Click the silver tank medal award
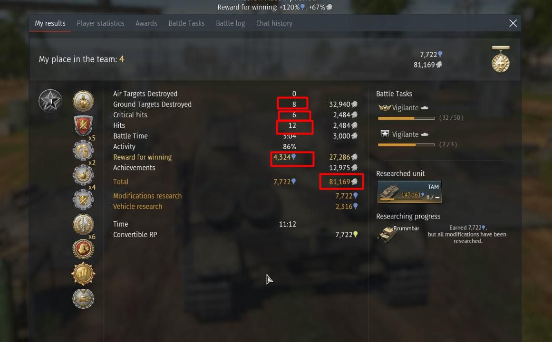 (83, 298)
